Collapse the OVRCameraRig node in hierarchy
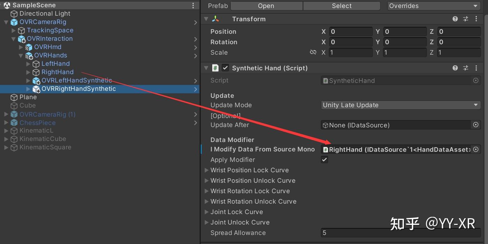This screenshot has height=244, width=488. tap(6, 22)
